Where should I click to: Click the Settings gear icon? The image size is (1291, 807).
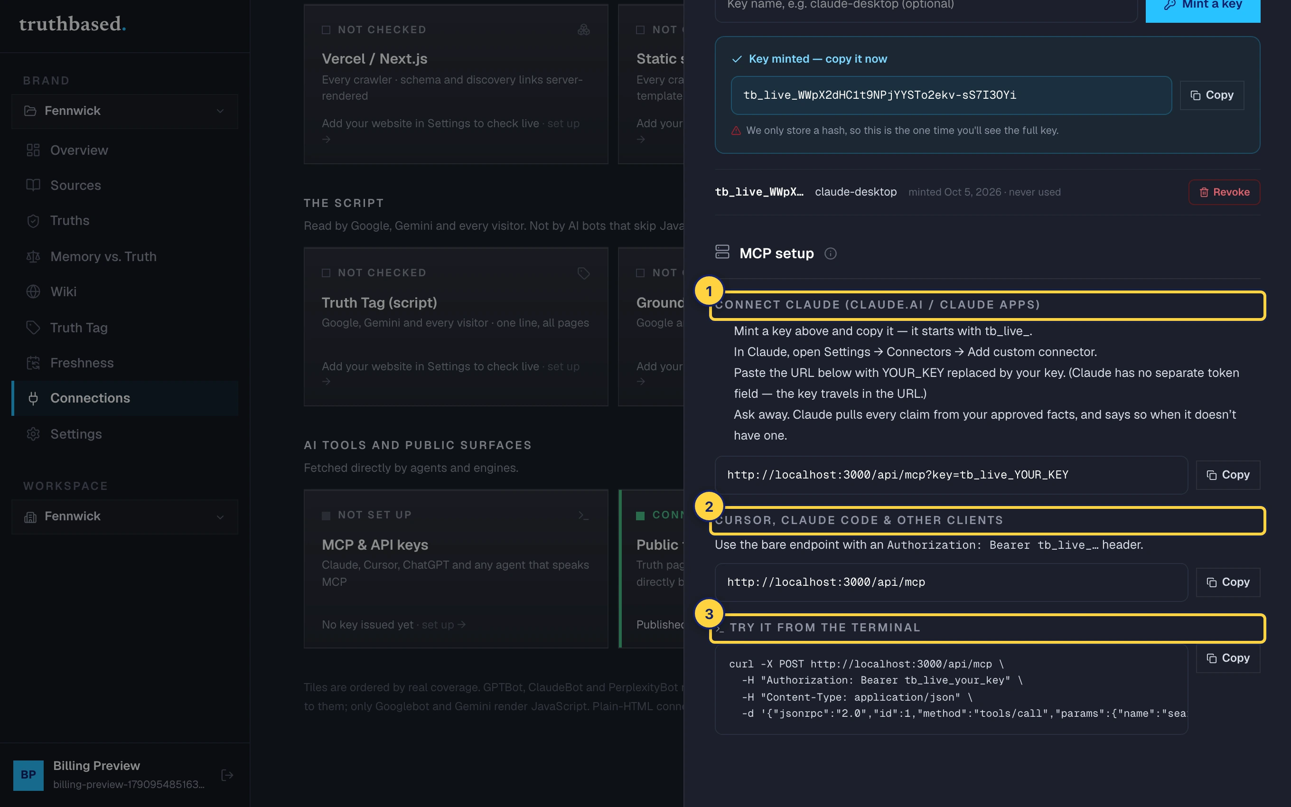click(33, 434)
